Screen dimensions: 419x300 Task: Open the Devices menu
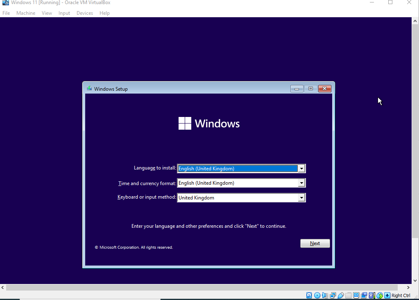pyautogui.click(x=85, y=13)
